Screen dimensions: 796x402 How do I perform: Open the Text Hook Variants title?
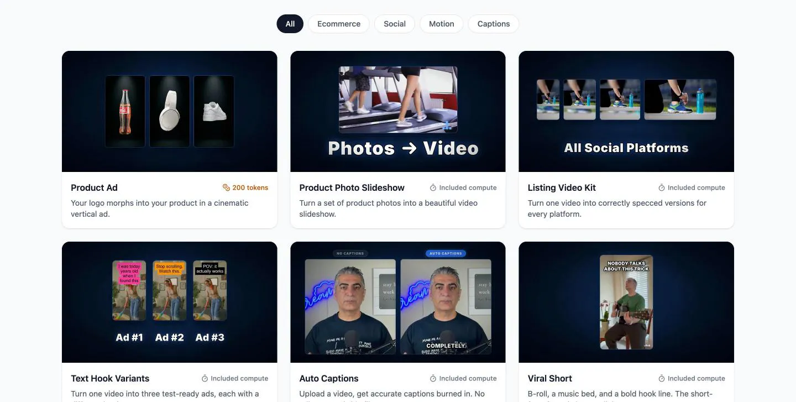point(110,379)
